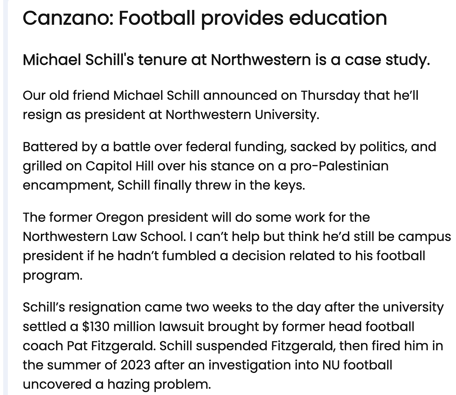This screenshot has height=395, width=456.
Task: Click the words "Capitol Hill"
Action: click(x=120, y=166)
